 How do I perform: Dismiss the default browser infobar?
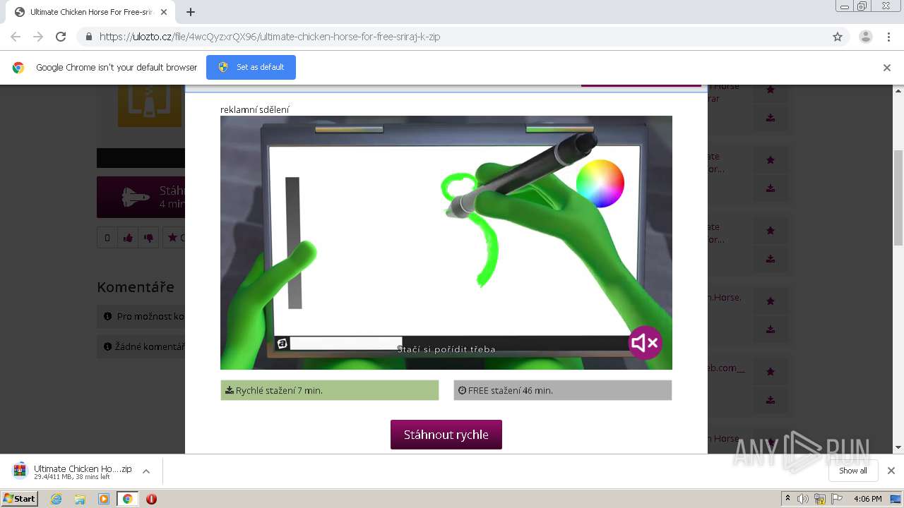tap(887, 68)
